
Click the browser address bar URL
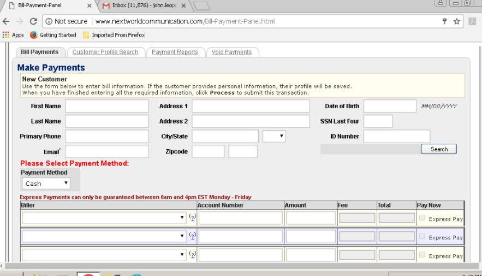(x=185, y=21)
